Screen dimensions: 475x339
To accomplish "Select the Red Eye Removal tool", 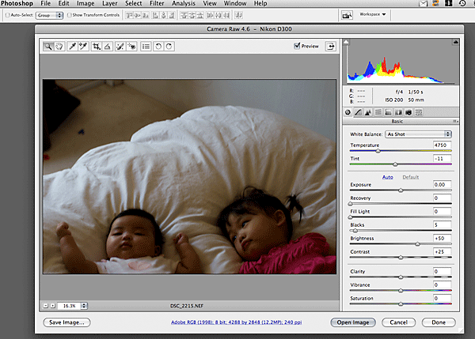I will point(131,47).
